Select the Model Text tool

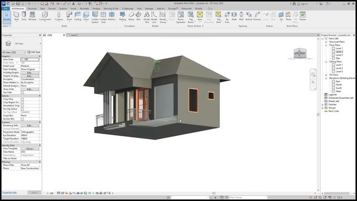point(147,17)
